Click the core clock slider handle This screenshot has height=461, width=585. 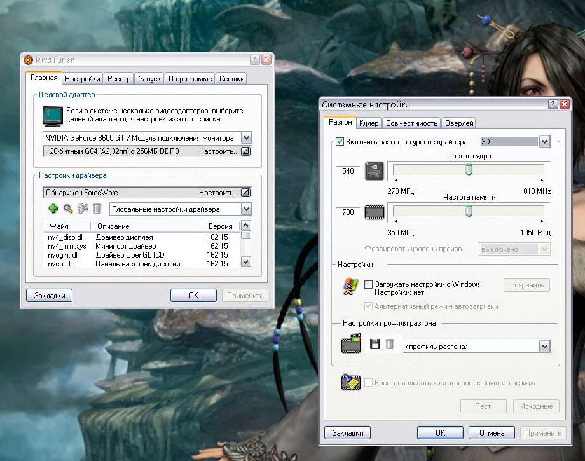[469, 170]
